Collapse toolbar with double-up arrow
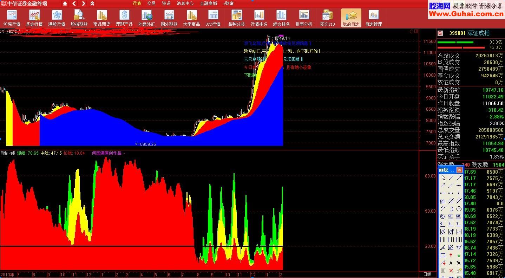The height and width of the screenshot is (278, 505). 92,4
